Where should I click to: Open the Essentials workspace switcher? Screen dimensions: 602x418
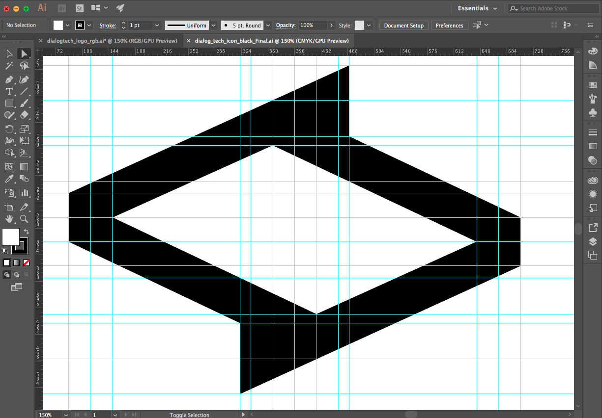point(477,8)
